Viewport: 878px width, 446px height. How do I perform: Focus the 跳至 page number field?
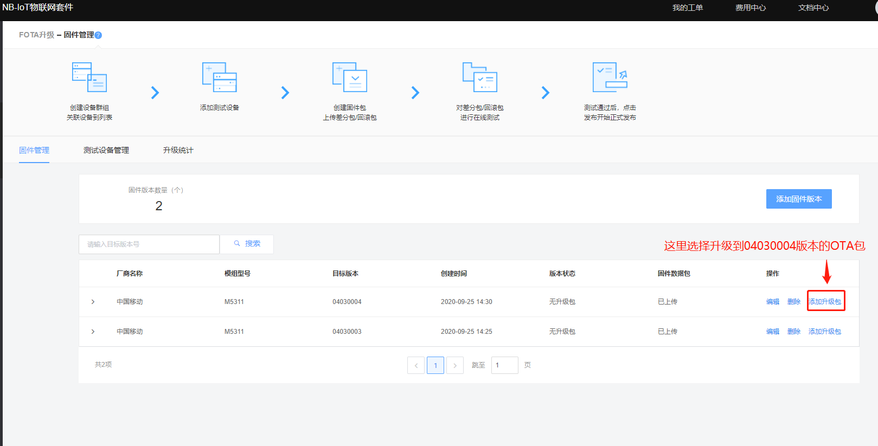point(505,365)
